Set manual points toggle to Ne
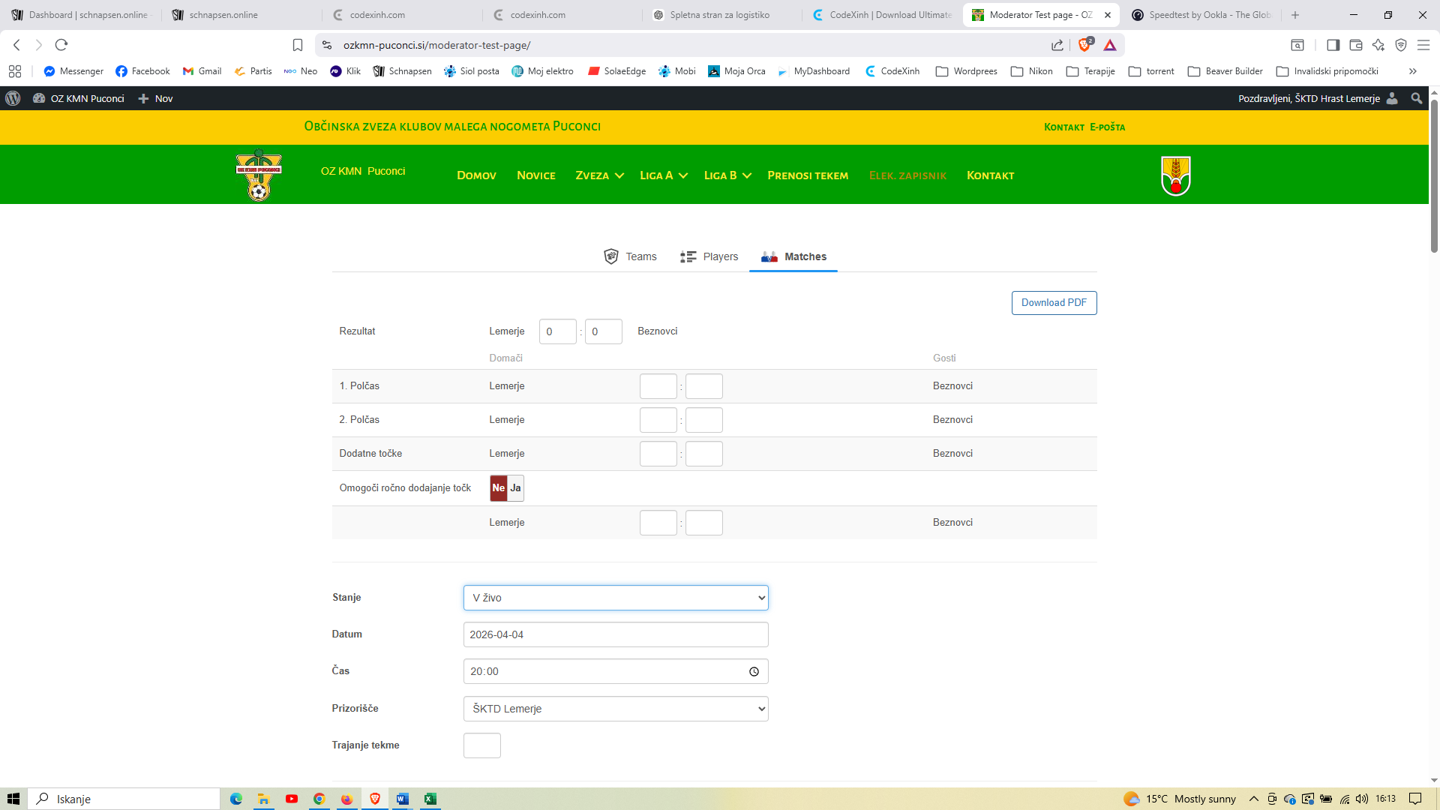The width and height of the screenshot is (1440, 810). coord(499,488)
